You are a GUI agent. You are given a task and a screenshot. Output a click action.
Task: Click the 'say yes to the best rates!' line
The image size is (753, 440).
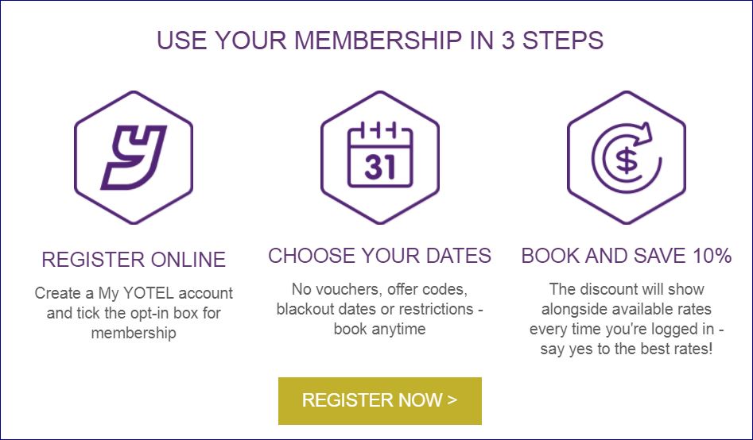click(x=626, y=349)
